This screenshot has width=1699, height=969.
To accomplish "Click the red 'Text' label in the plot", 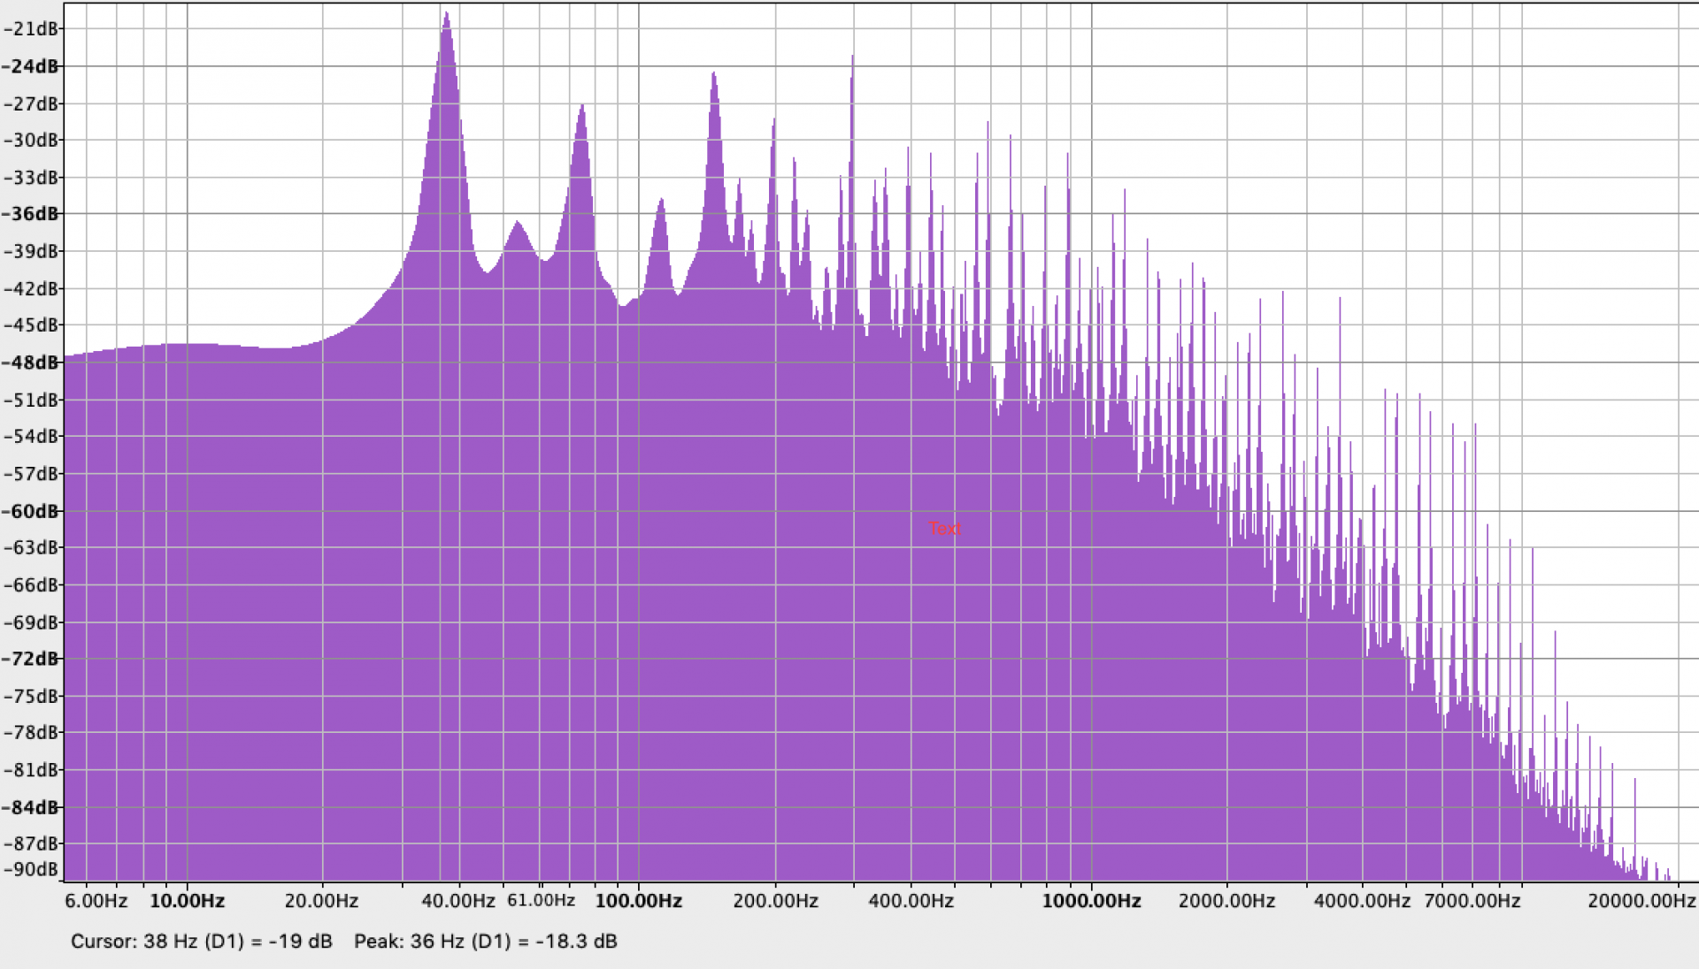I will (x=944, y=529).
